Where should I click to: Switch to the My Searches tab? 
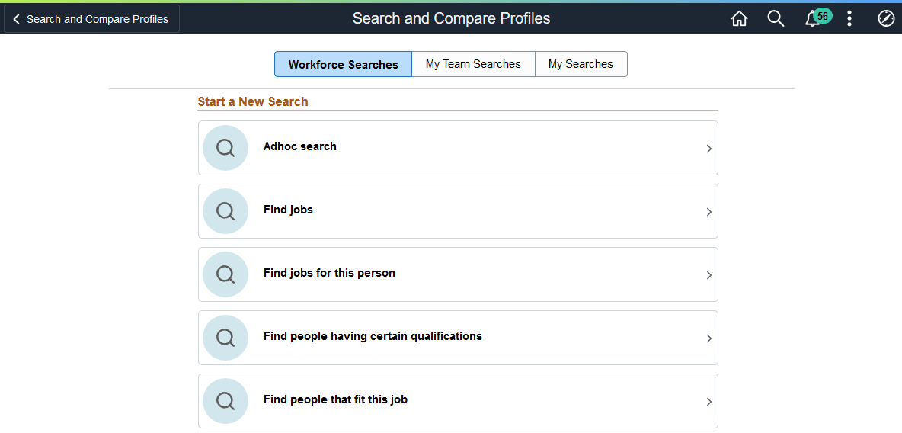[x=581, y=64]
